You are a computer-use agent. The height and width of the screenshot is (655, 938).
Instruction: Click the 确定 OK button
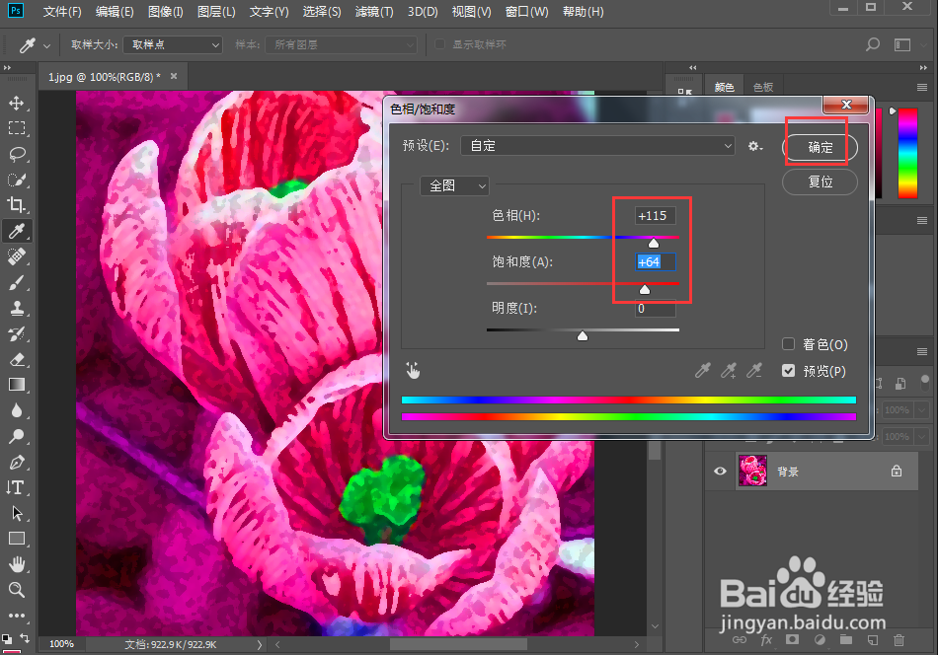tap(821, 147)
